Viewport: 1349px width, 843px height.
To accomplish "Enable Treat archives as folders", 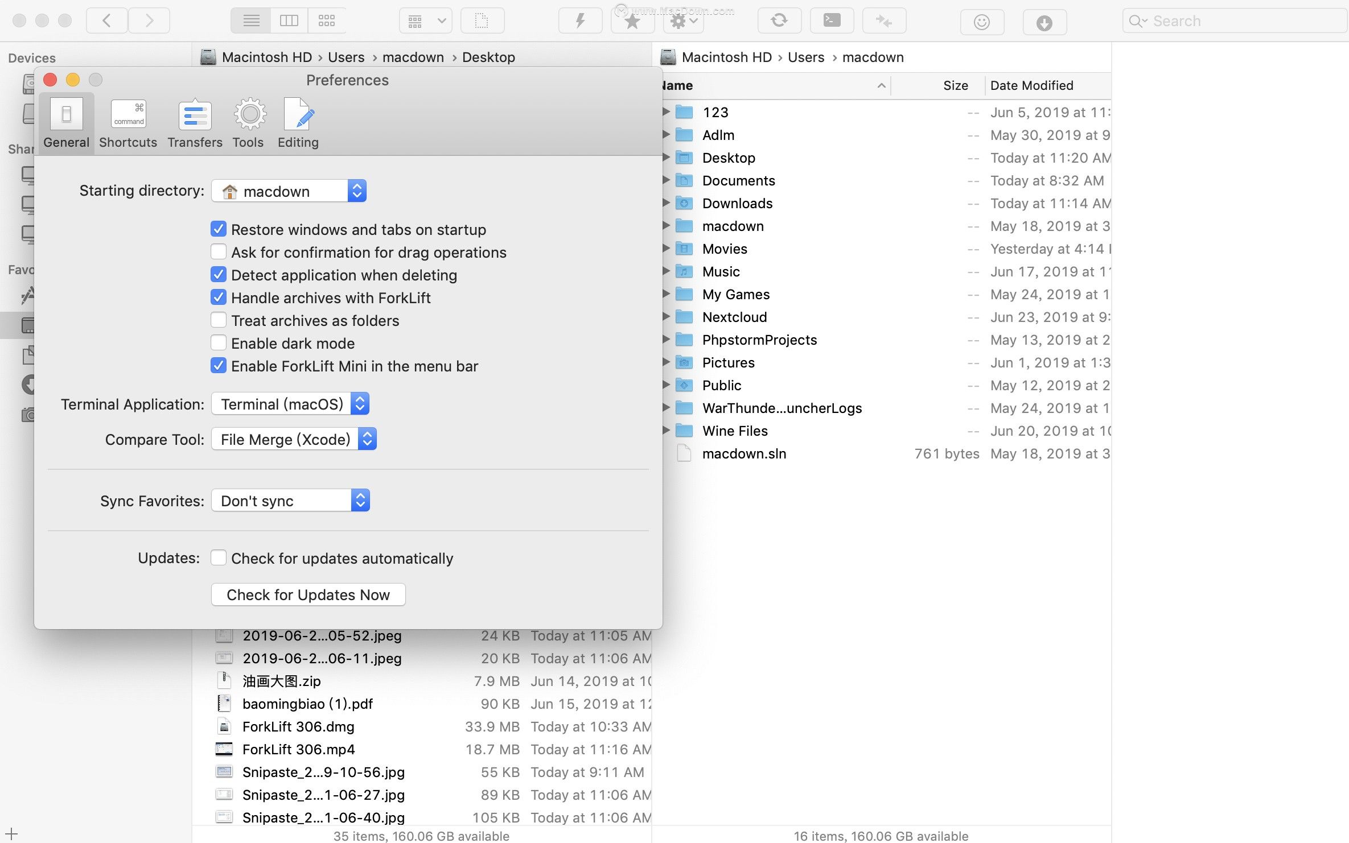I will [x=219, y=320].
